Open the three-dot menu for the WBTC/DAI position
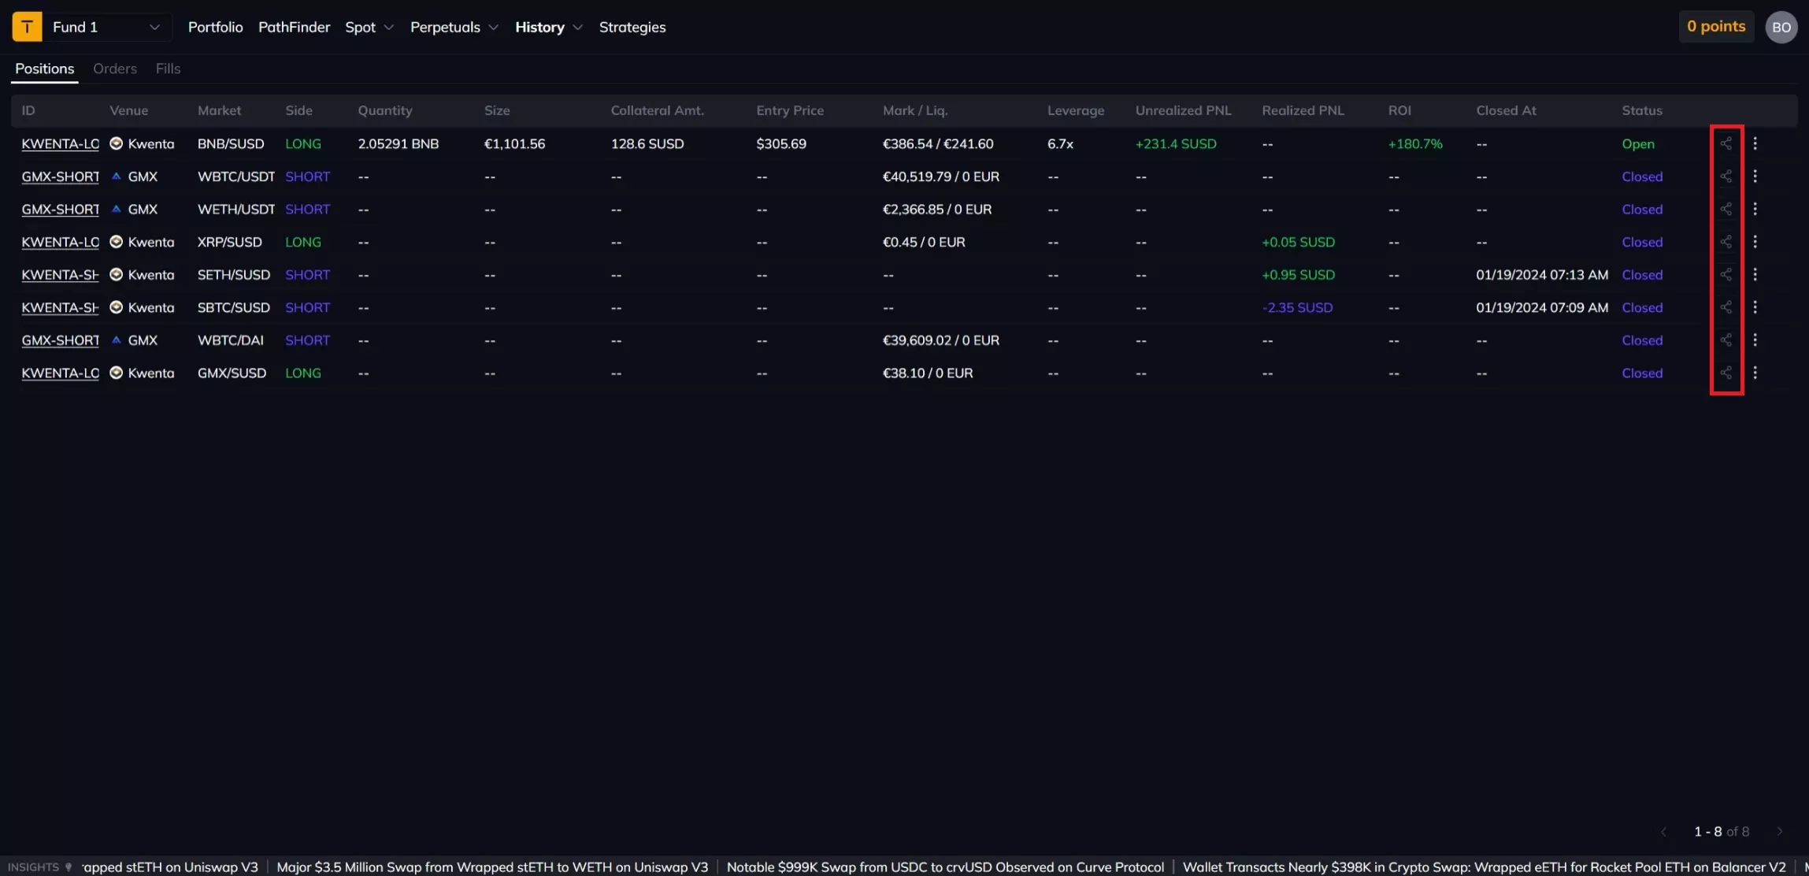The image size is (1809, 876). [1755, 340]
